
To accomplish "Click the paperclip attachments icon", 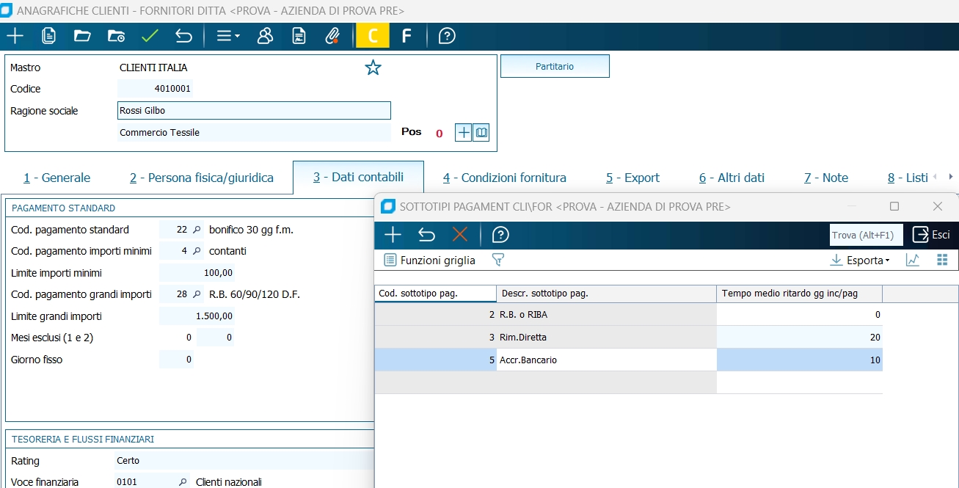I will coord(333,36).
